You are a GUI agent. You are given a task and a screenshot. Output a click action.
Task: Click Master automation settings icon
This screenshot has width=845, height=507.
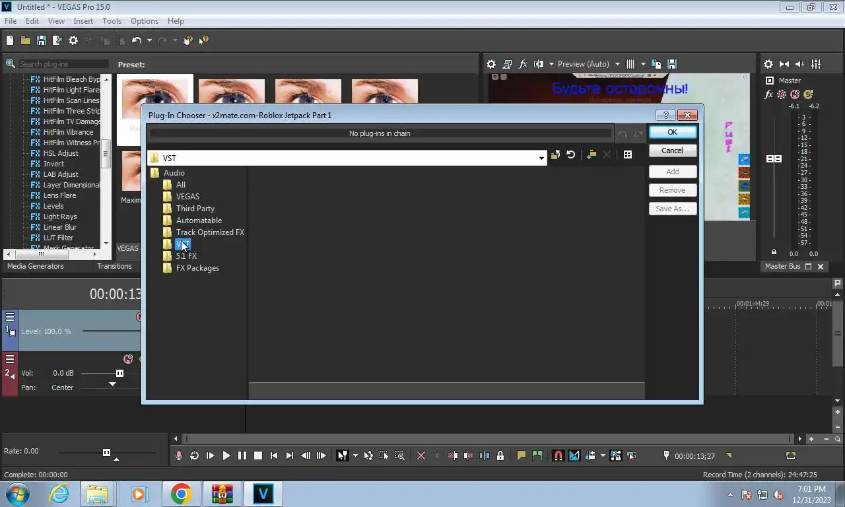click(782, 94)
